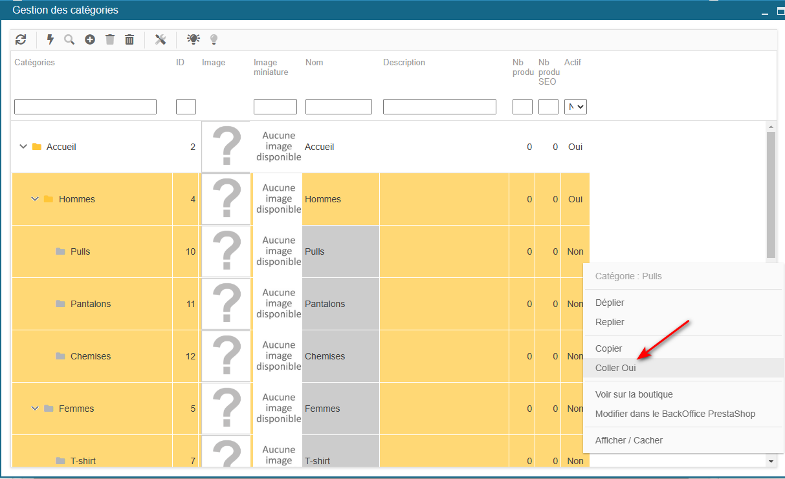Collapse the Accueil category tree node
This screenshot has height=479, width=785.
23,147
